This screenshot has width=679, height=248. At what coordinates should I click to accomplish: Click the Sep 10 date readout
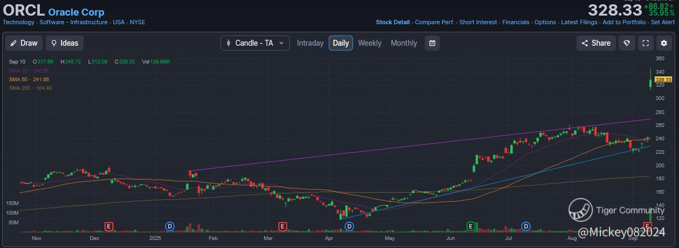(17, 62)
